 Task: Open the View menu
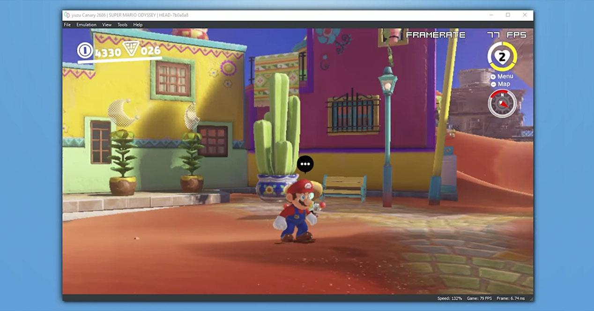[107, 25]
